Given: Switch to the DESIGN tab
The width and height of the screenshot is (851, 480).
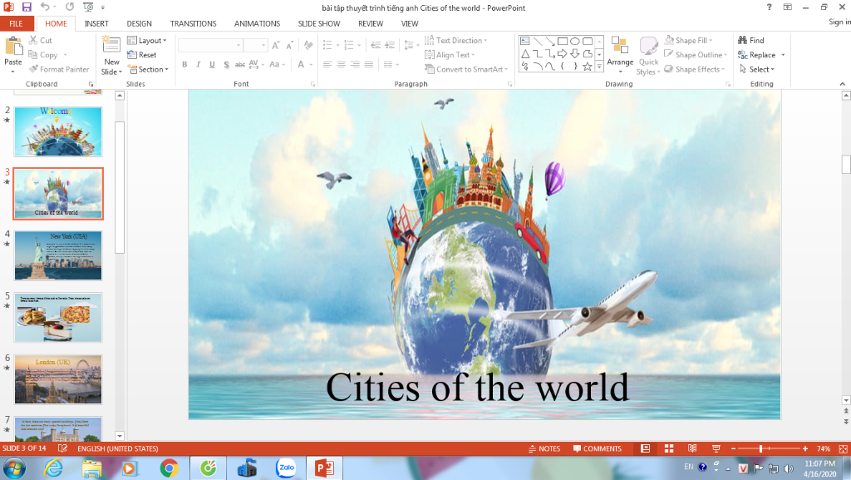Looking at the screenshot, I should [140, 23].
